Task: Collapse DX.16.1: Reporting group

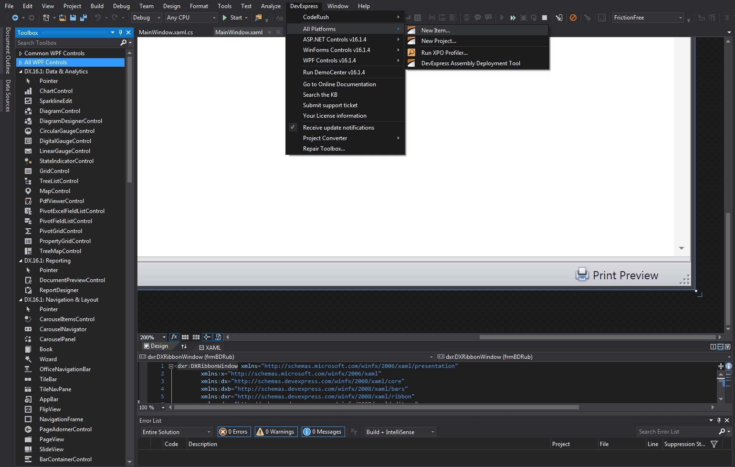Action: pyautogui.click(x=21, y=261)
